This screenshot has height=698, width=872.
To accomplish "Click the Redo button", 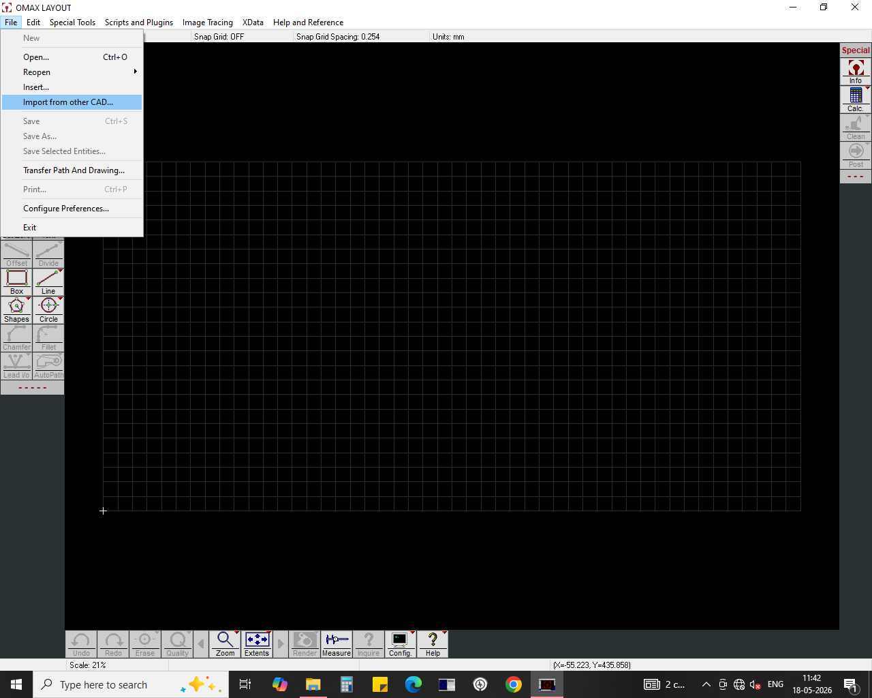I will [113, 644].
